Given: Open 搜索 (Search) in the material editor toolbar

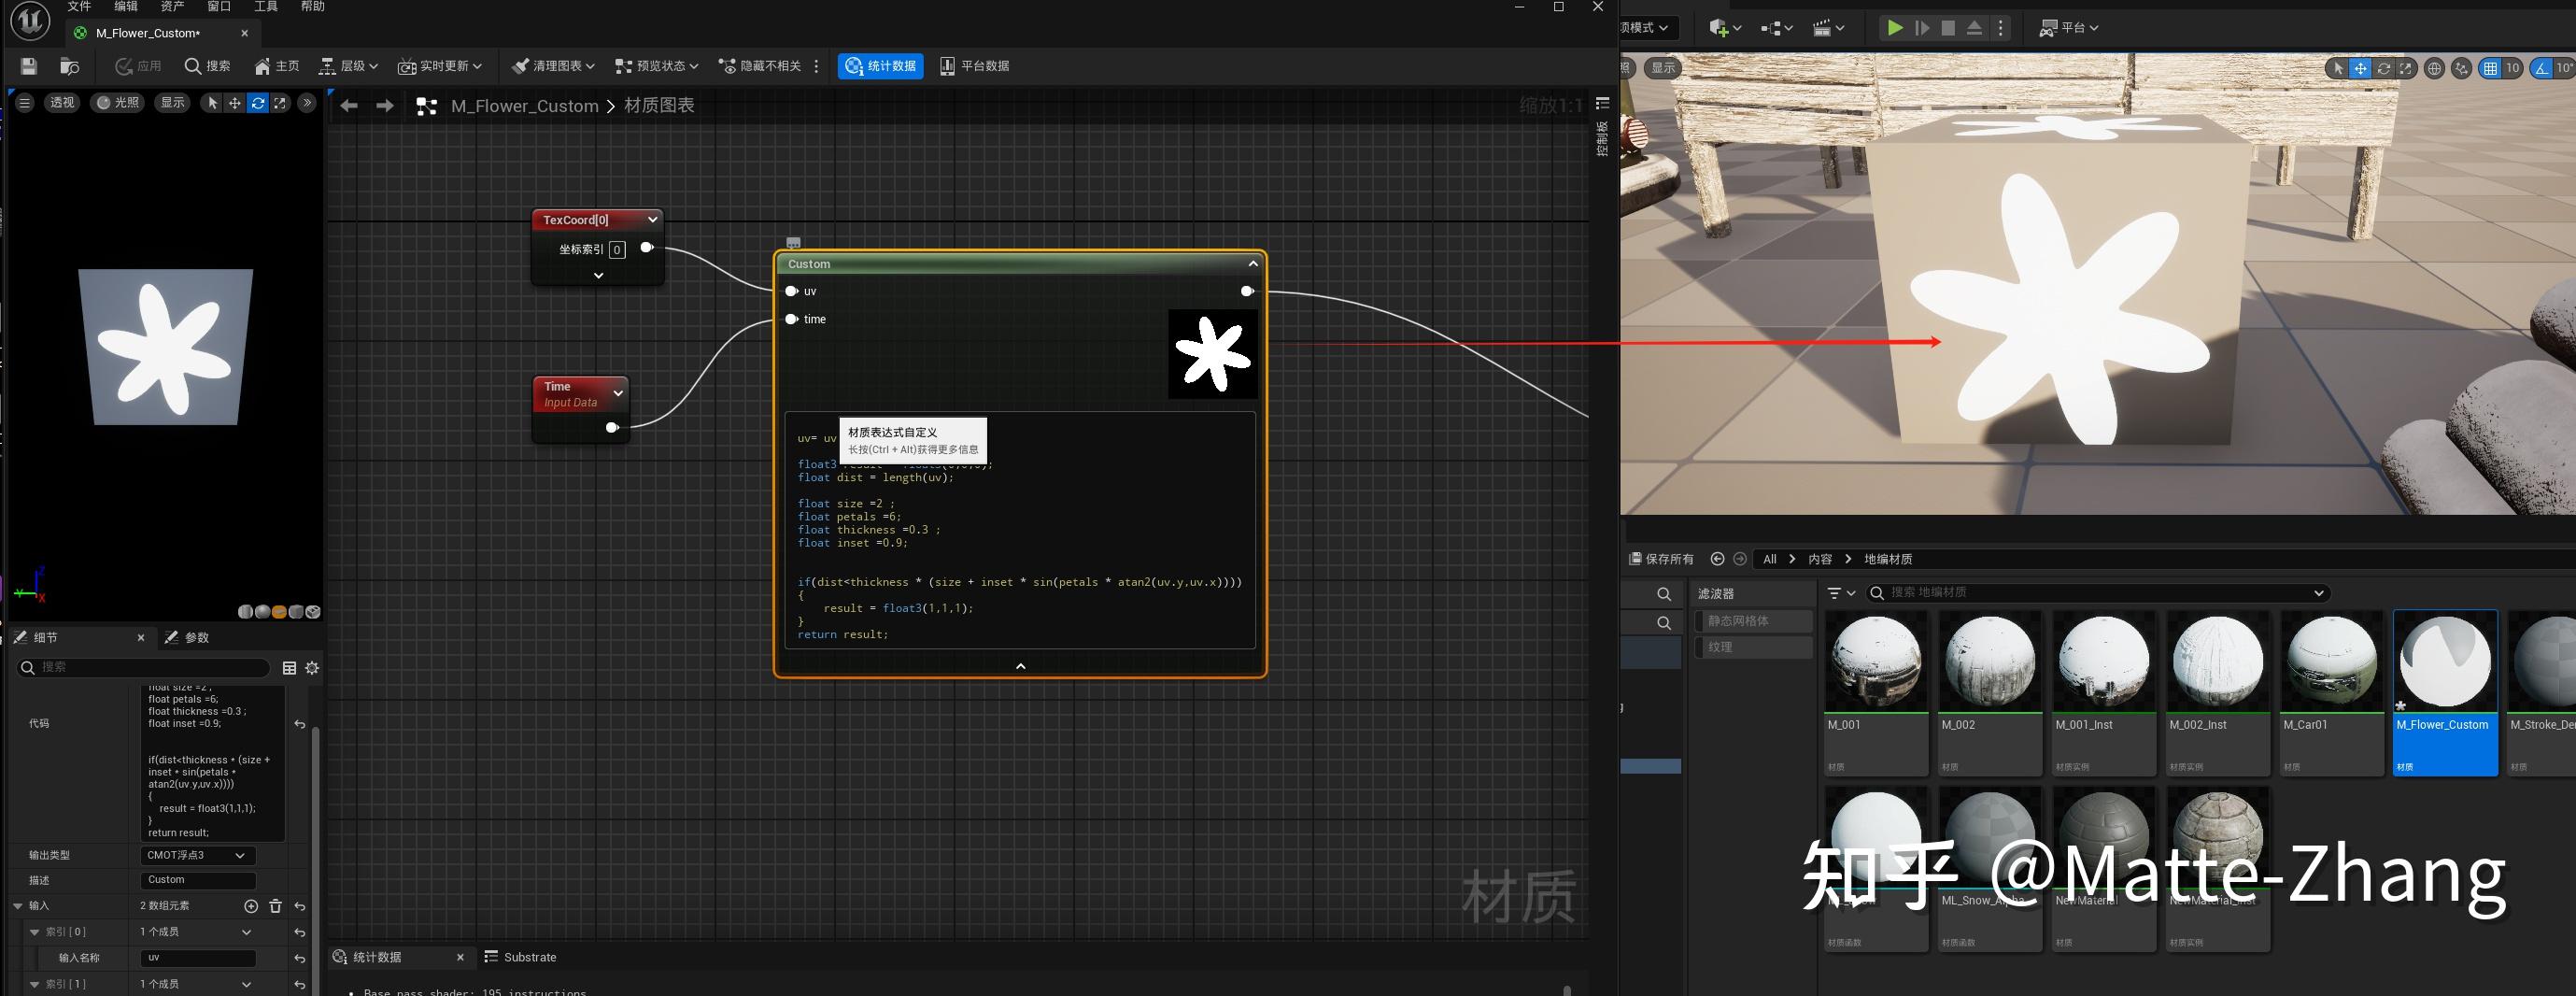Looking at the screenshot, I should coord(206,66).
